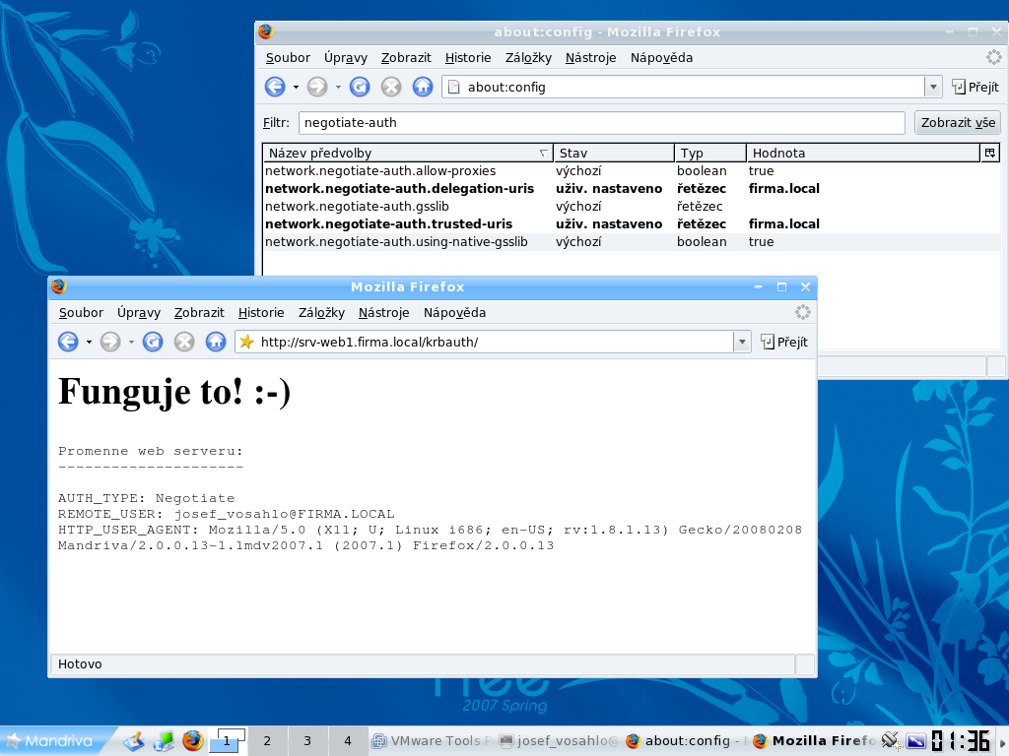Image resolution: width=1009 pixels, height=756 pixels.
Task: Open back-history dropdown in front Firefox window
Action: [x=89, y=342]
